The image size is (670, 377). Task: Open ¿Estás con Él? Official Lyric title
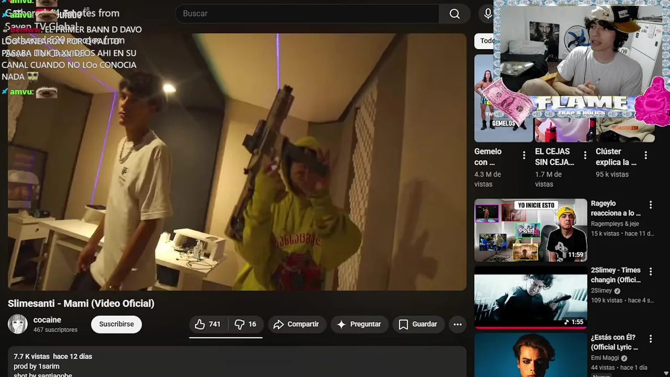coord(615,342)
